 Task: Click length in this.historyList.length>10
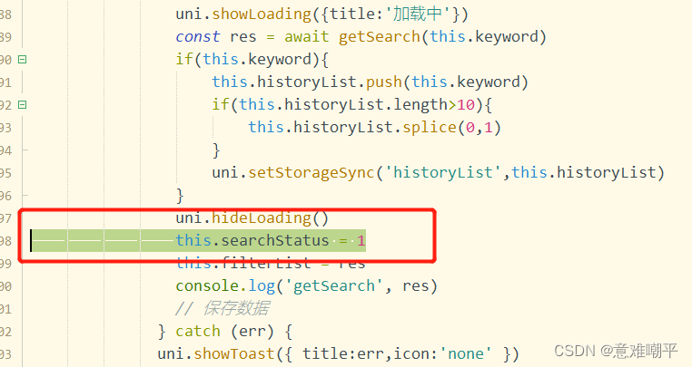coord(420,105)
